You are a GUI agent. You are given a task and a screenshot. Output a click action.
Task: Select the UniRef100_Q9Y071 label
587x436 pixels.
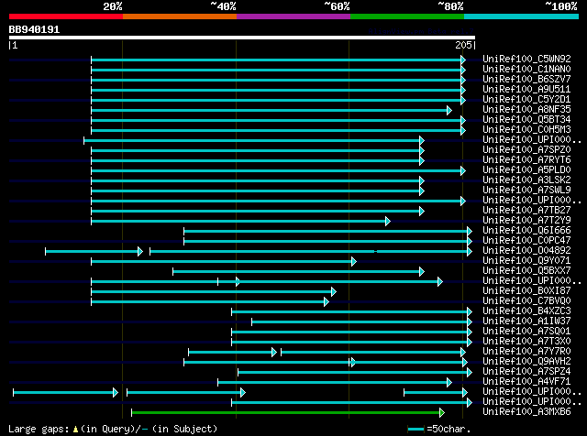pyautogui.click(x=526, y=261)
